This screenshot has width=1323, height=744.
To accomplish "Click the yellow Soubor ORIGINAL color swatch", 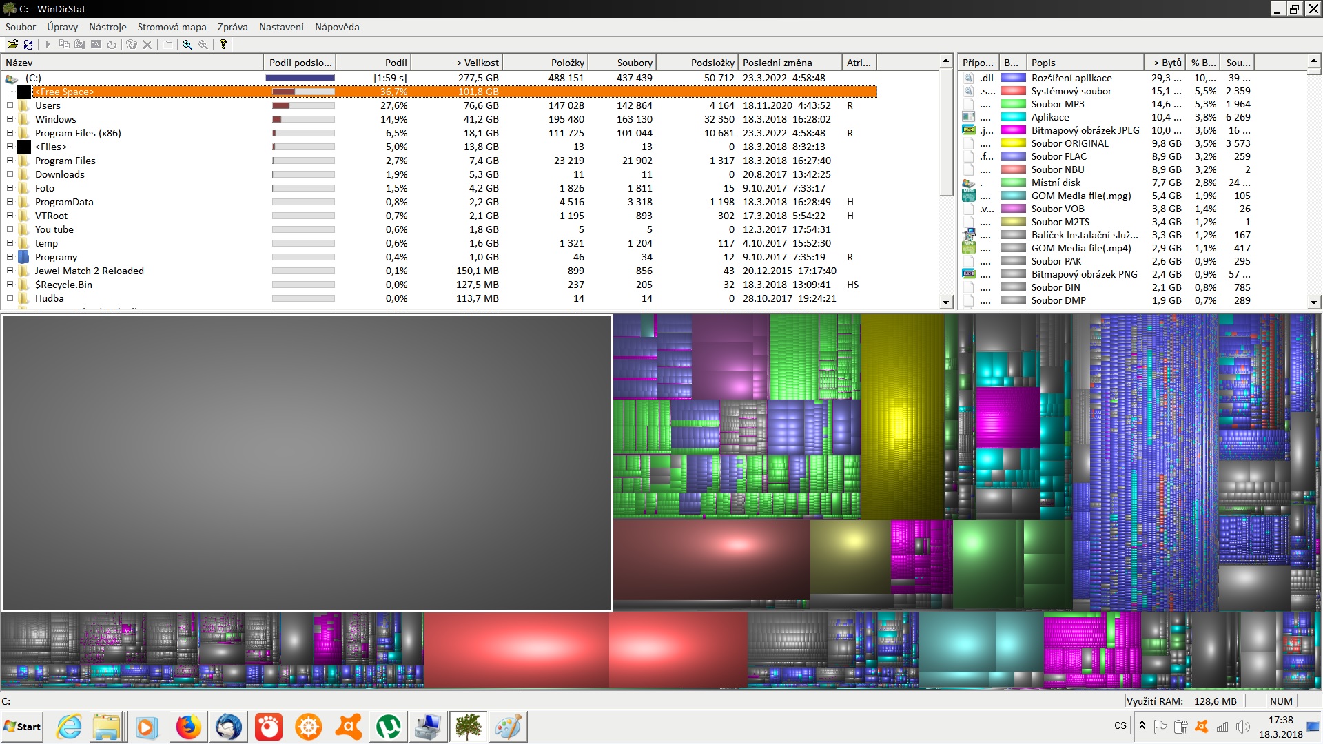I will [x=1013, y=143].
